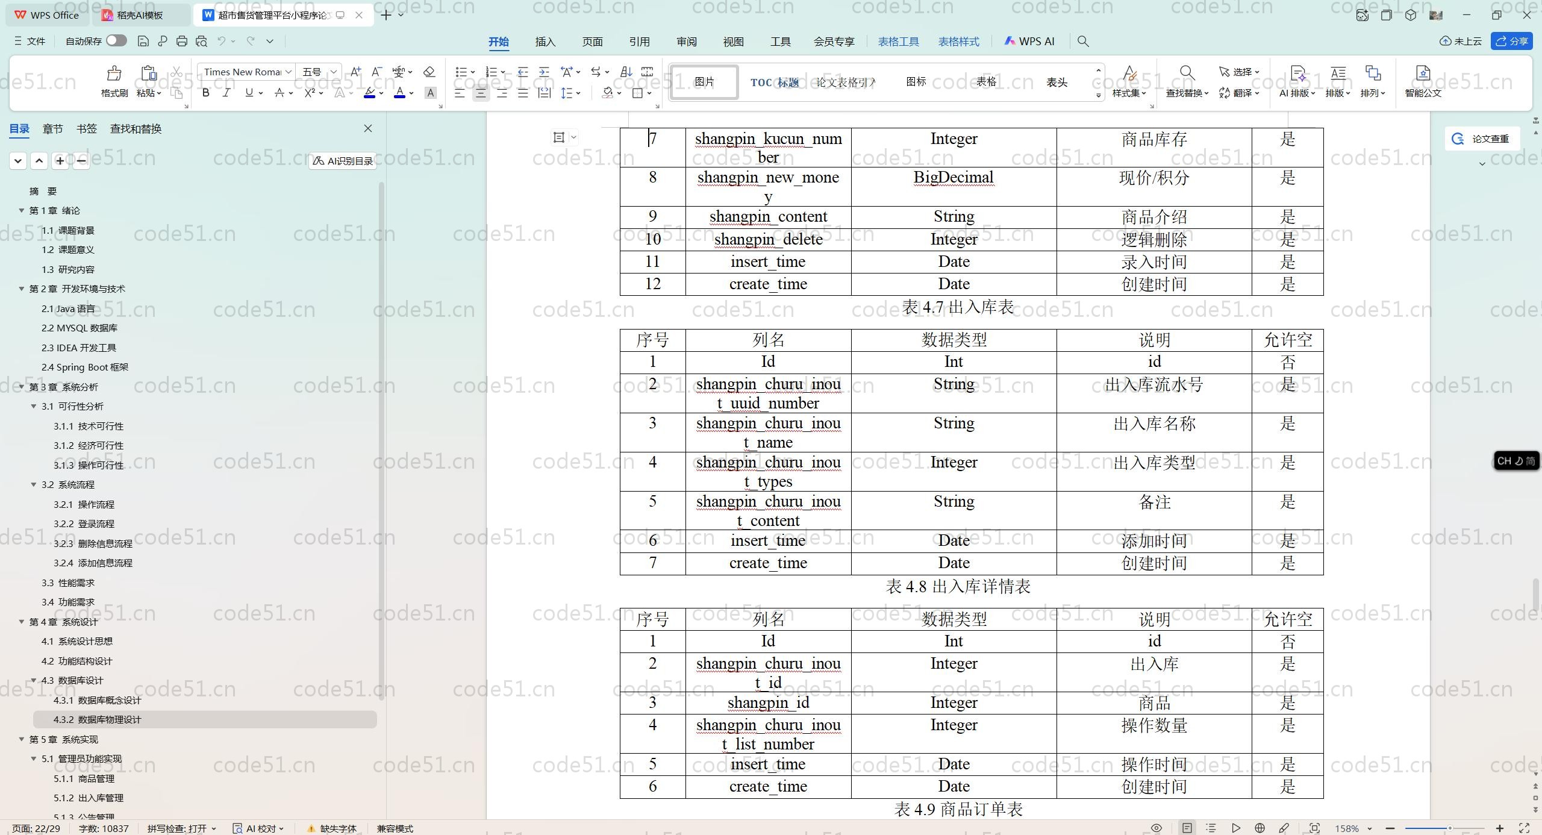Toggle italic text formatting
1542x835 pixels.
pyautogui.click(x=226, y=93)
